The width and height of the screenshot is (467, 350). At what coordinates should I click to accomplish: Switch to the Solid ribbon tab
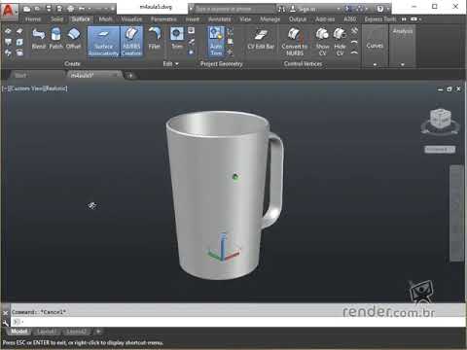tap(56, 19)
